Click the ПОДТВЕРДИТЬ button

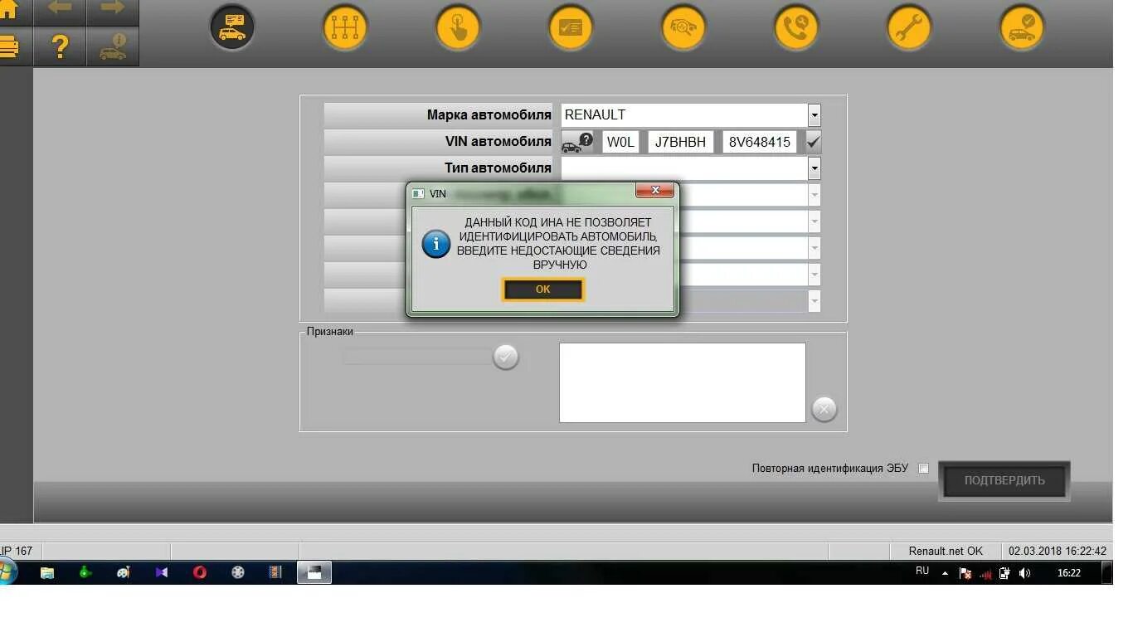1004,480
